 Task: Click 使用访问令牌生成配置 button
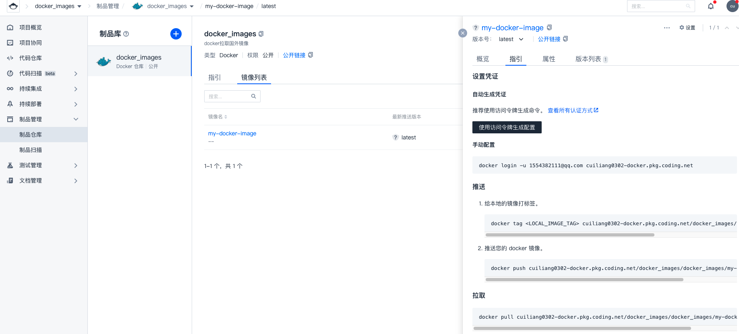507,127
